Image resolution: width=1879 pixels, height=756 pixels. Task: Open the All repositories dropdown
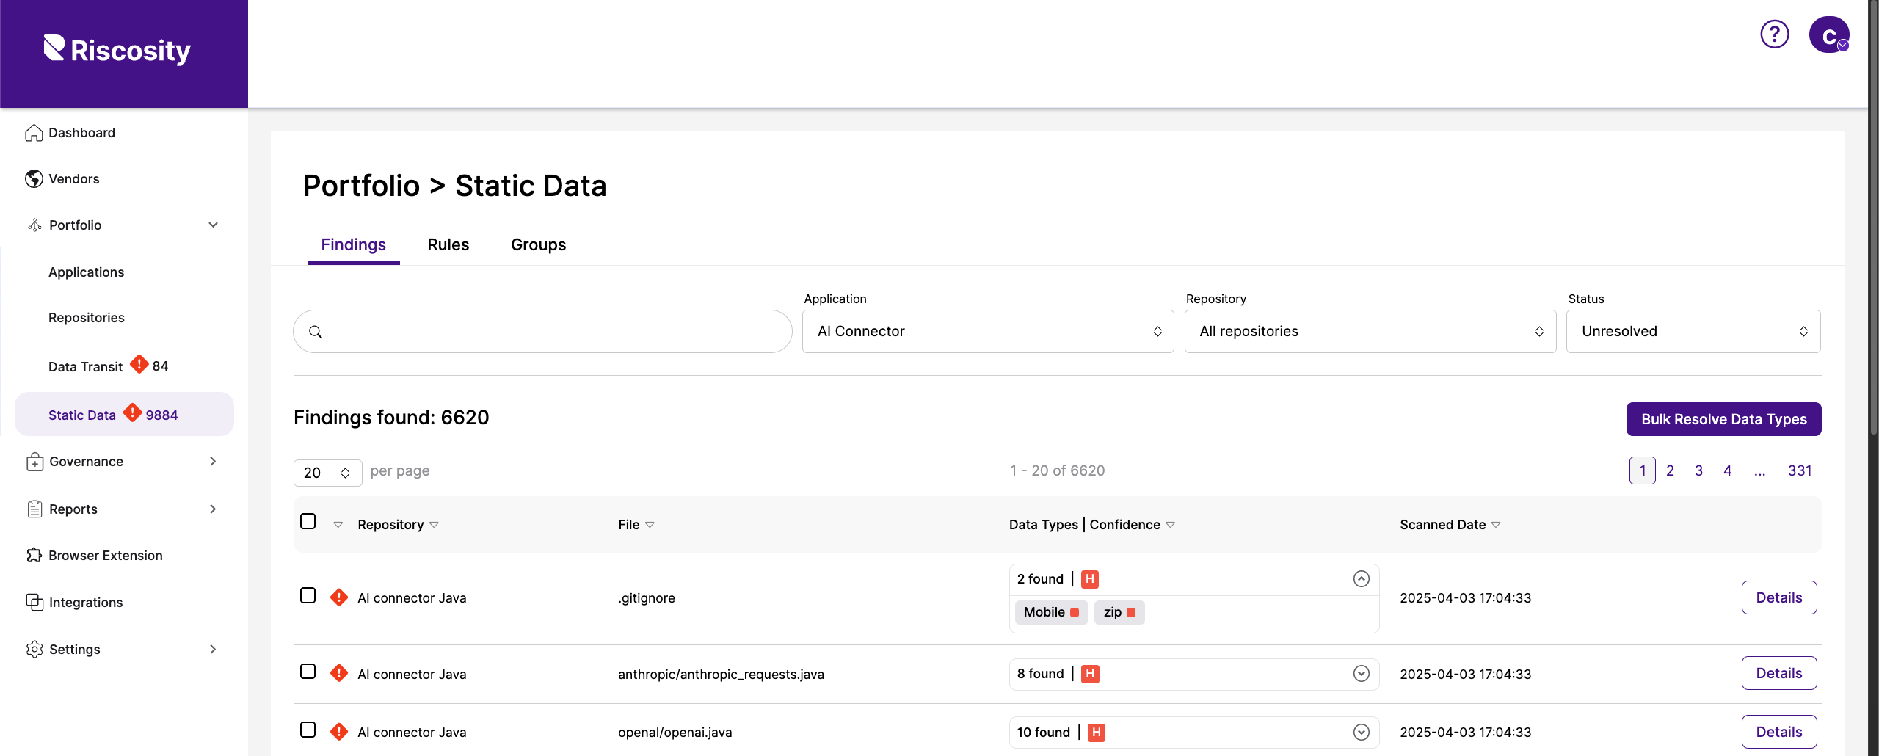point(1370,332)
